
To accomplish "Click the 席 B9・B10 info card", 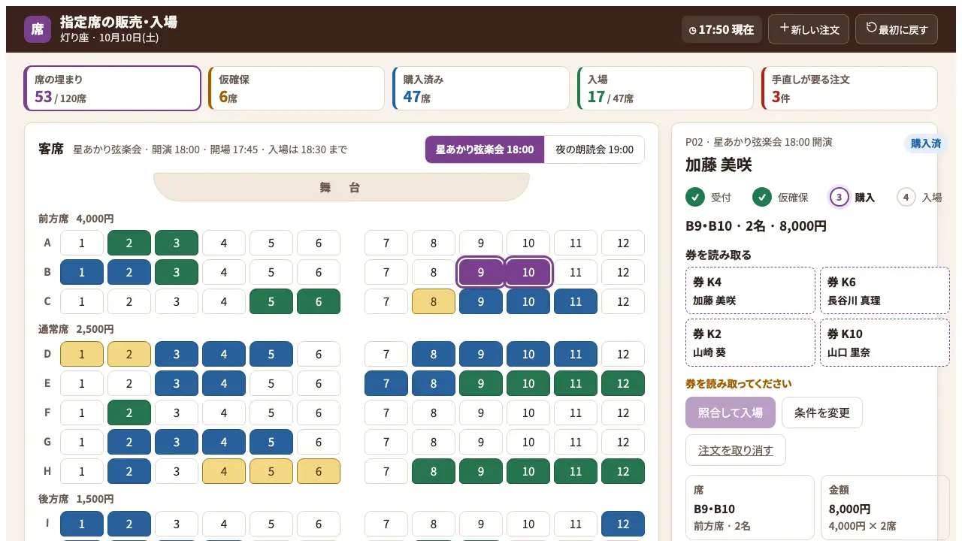I will (x=750, y=507).
